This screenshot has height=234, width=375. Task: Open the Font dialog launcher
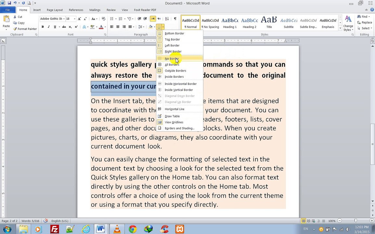click(105, 35)
